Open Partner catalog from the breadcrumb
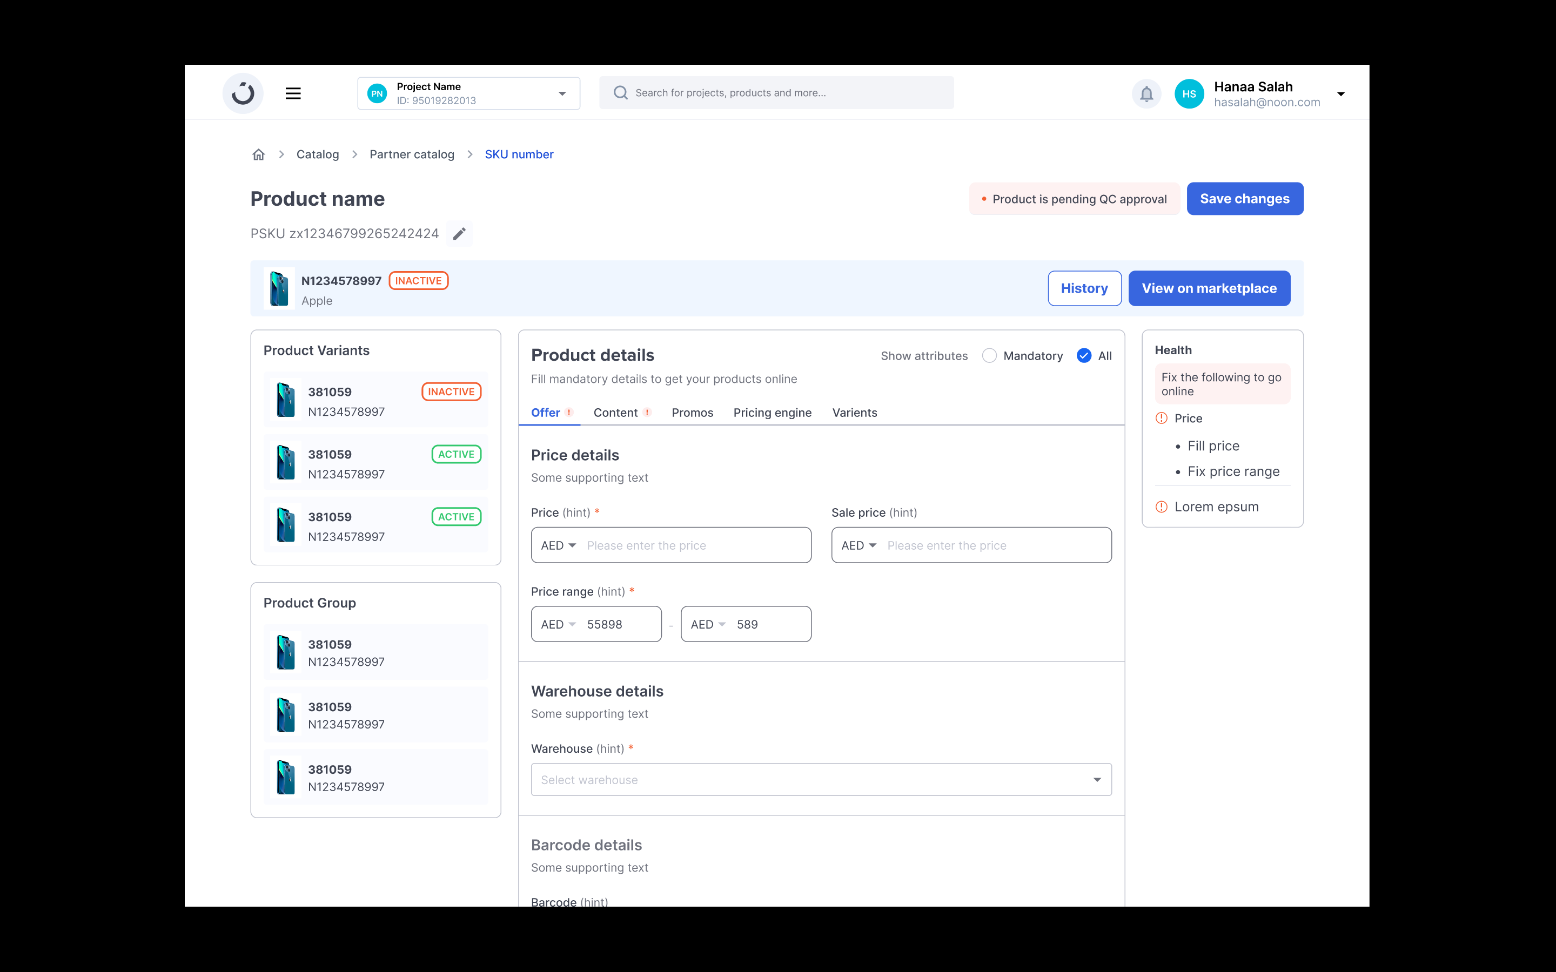Screen dimensions: 1556x972 (x=412, y=154)
